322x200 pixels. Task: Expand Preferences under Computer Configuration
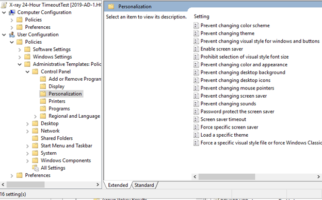click(x=12, y=27)
